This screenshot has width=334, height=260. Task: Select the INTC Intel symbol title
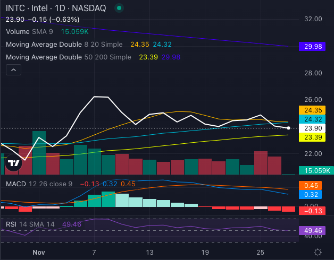click(x=56, y=8)
